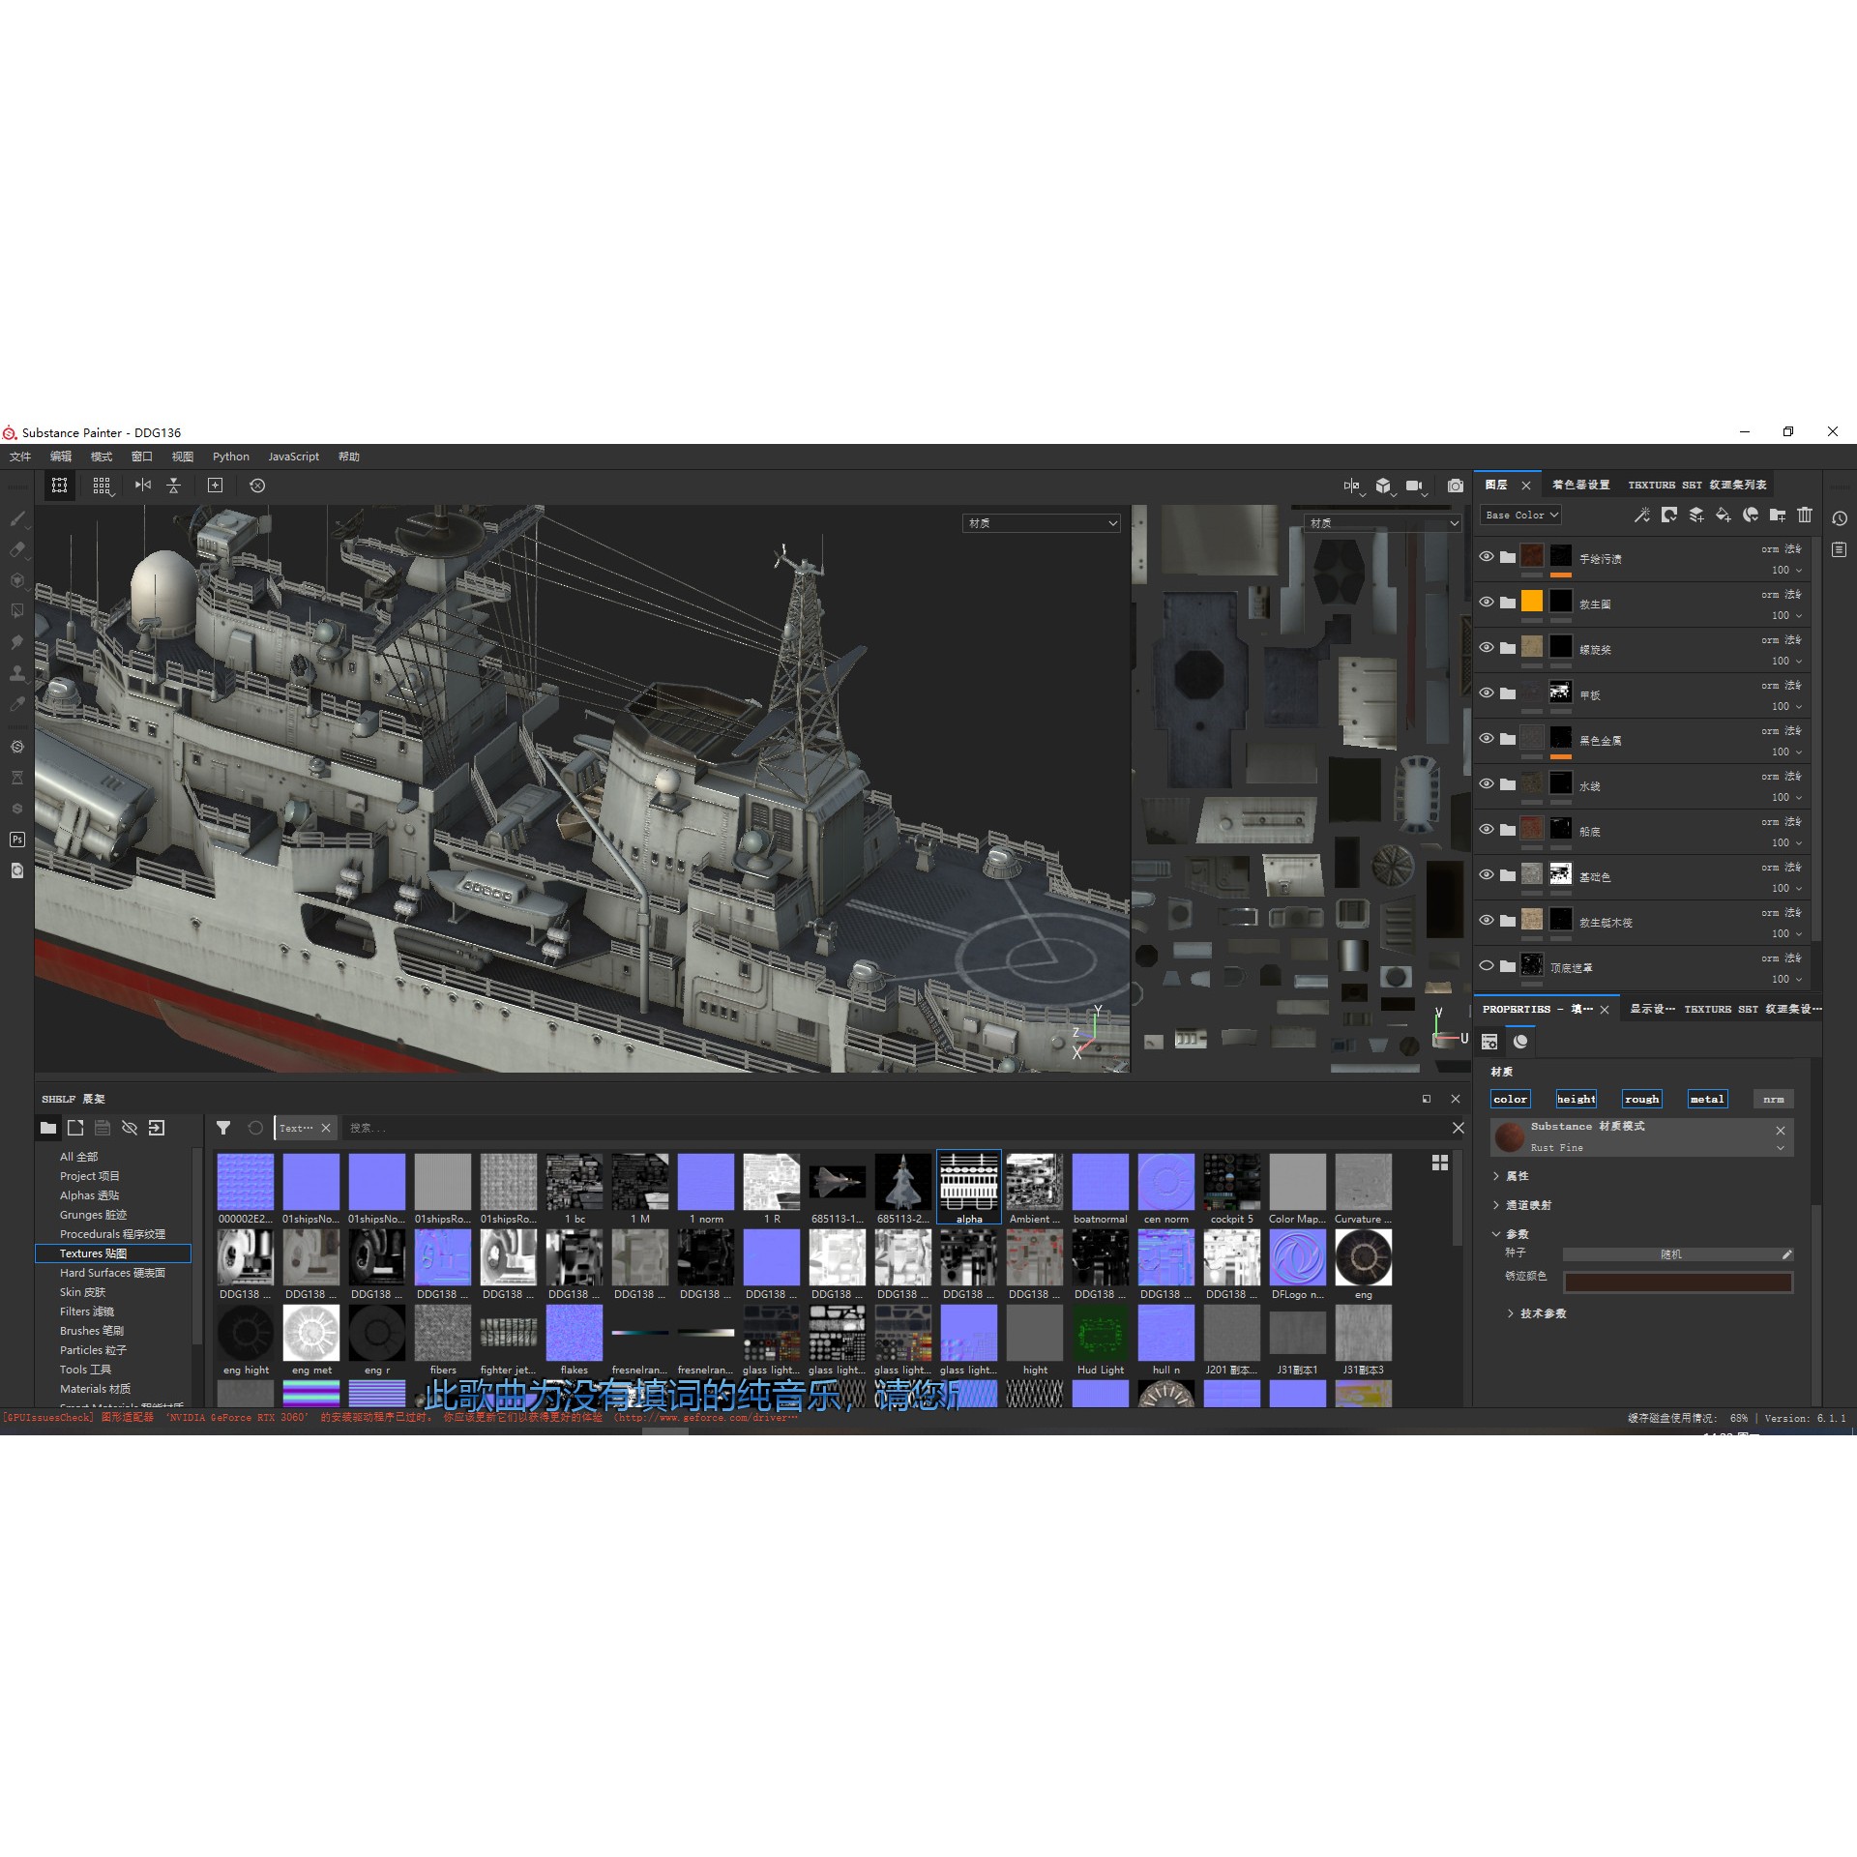Image resolution: width=1857 pixels, height=1857 pixels.
Task: Select the Clone stamp tool
Action: pos(17,667)
